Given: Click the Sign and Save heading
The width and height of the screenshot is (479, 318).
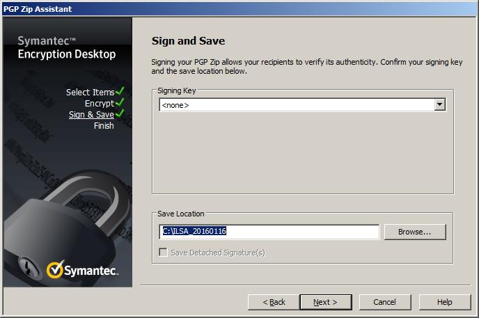Looking at the screenshot, I should 188,41.
